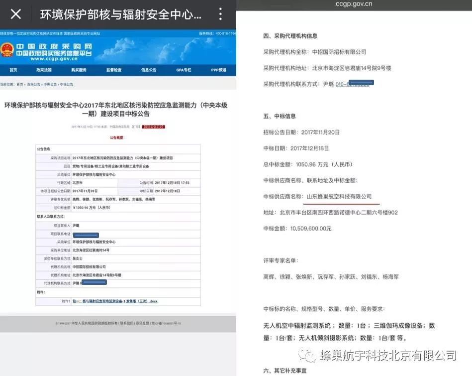
Task: Open the three-dot more options menu
Action: pos(220,14)
